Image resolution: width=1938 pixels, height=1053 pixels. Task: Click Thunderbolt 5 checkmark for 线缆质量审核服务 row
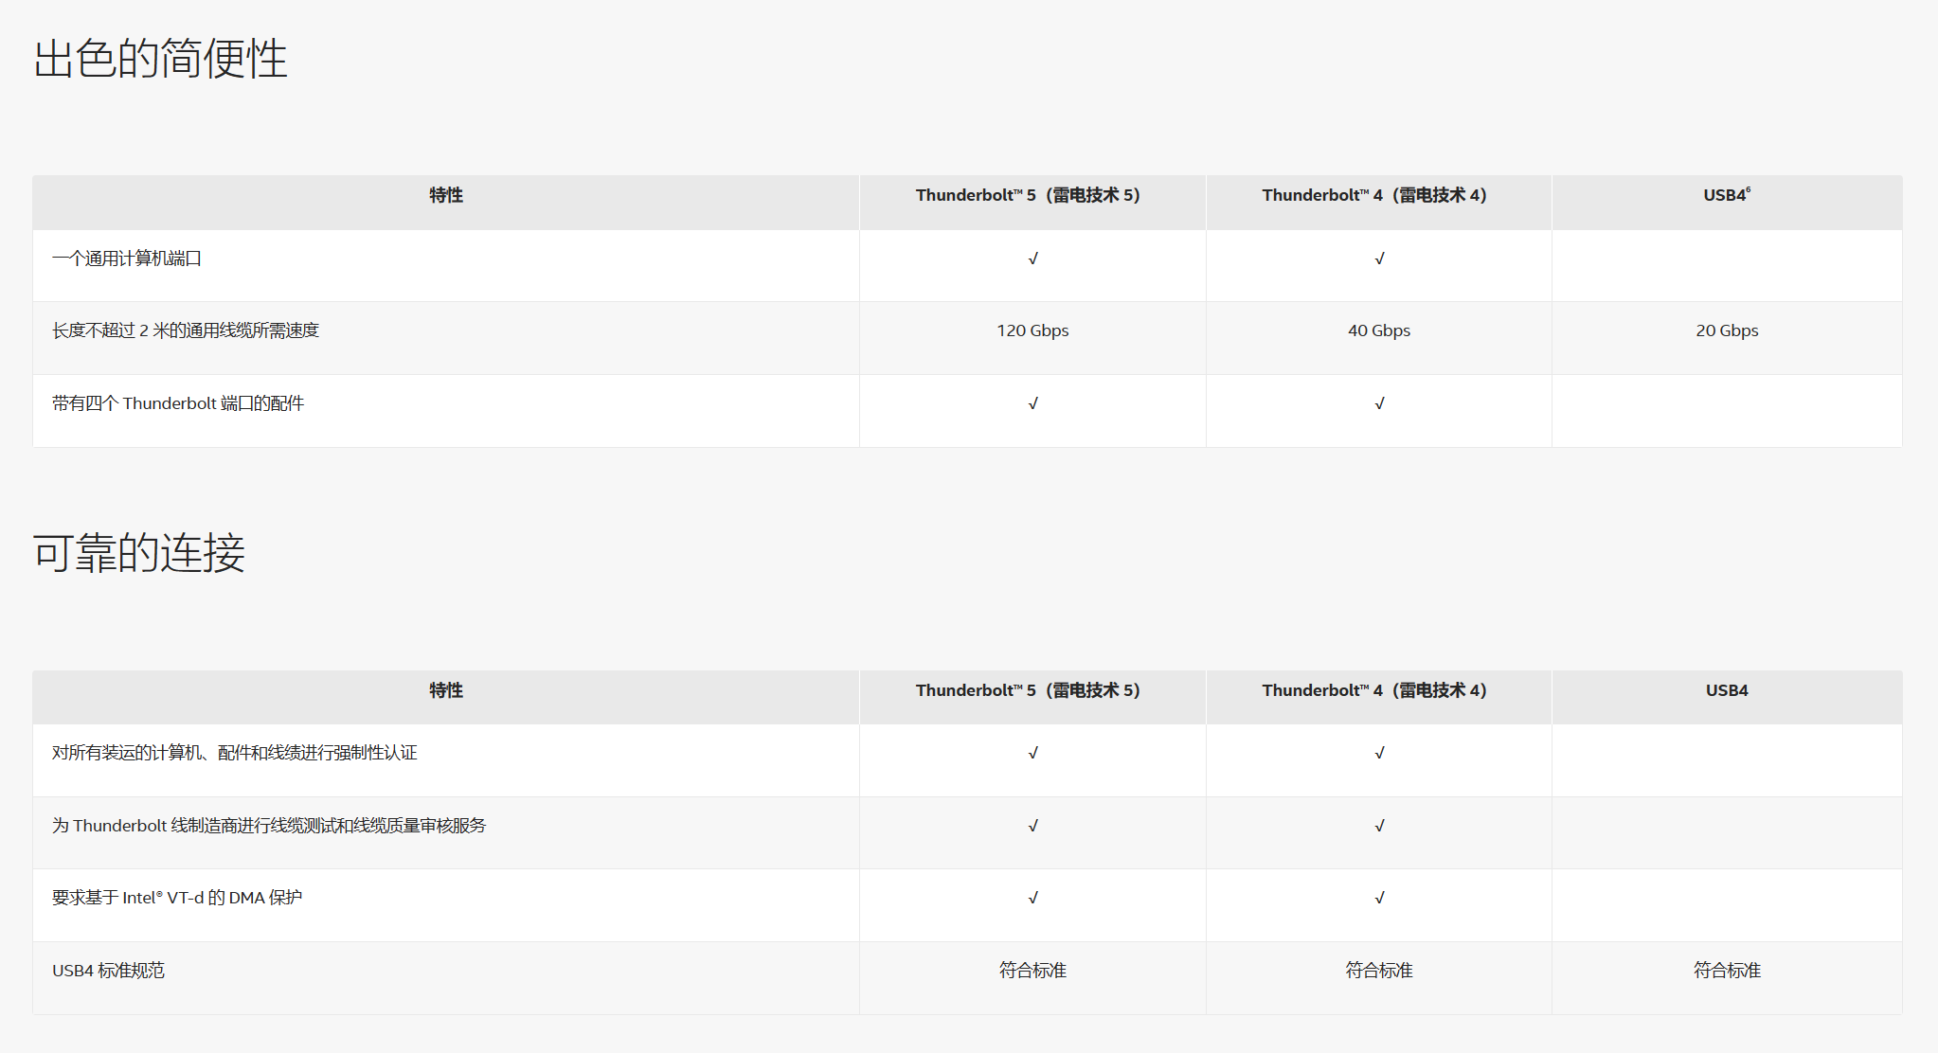1032,826
